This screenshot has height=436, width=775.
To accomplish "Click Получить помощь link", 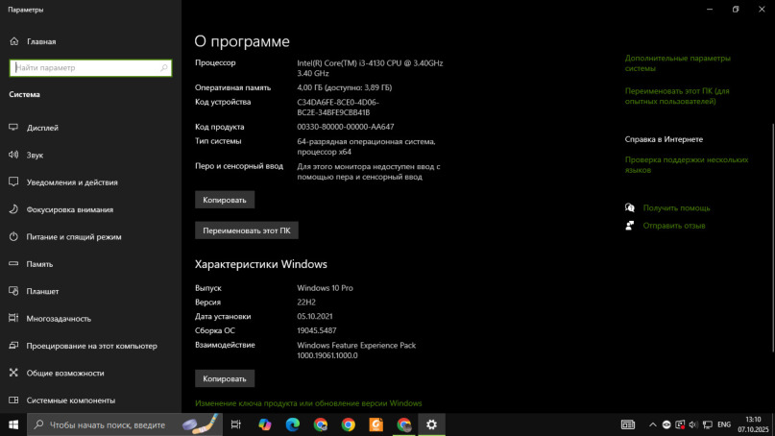I will point(676,207).
